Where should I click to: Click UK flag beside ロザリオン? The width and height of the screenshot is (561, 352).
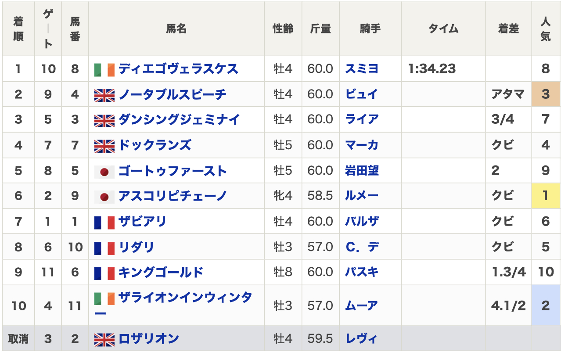tap(104, 340)
